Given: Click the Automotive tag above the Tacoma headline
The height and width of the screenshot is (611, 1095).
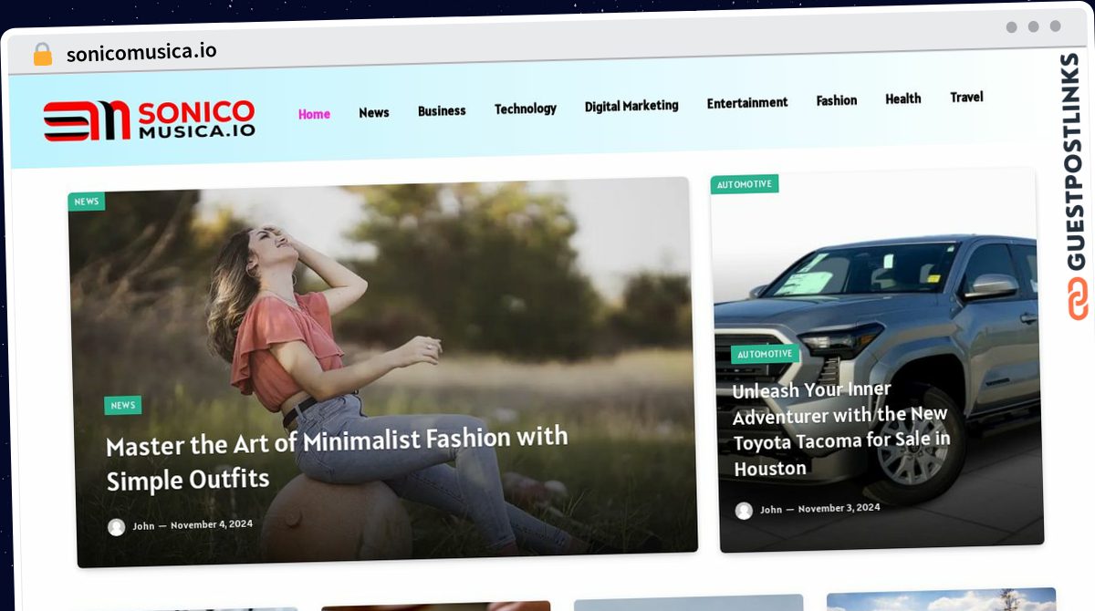Looking at the screenshot, I should coord(766,354).
